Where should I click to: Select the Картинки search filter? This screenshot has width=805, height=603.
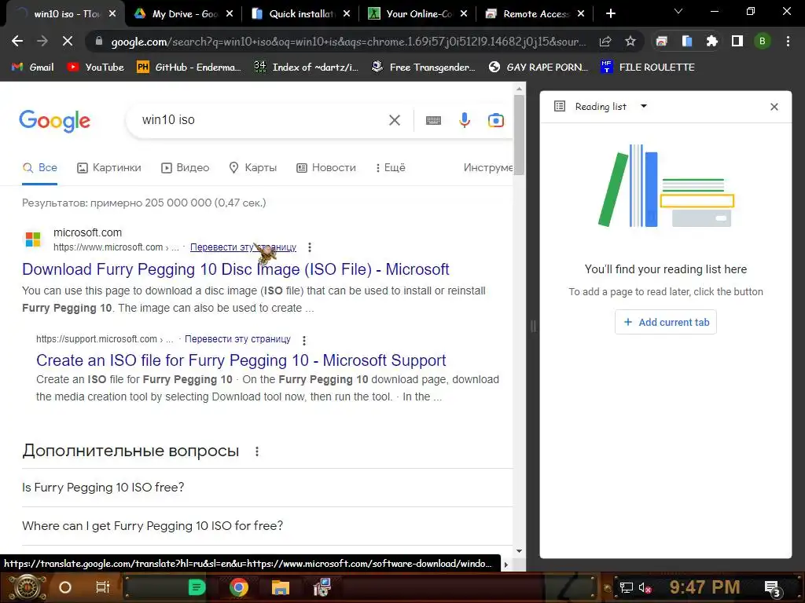coord(108,168)
